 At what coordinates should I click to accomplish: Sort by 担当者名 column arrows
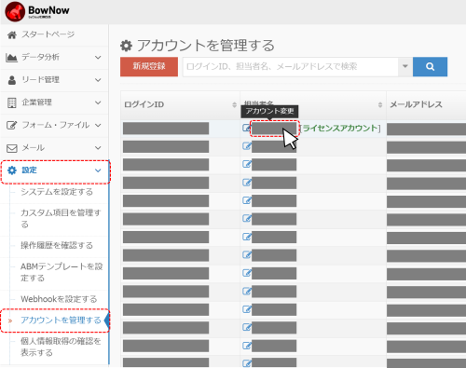(x=380, y=105)
